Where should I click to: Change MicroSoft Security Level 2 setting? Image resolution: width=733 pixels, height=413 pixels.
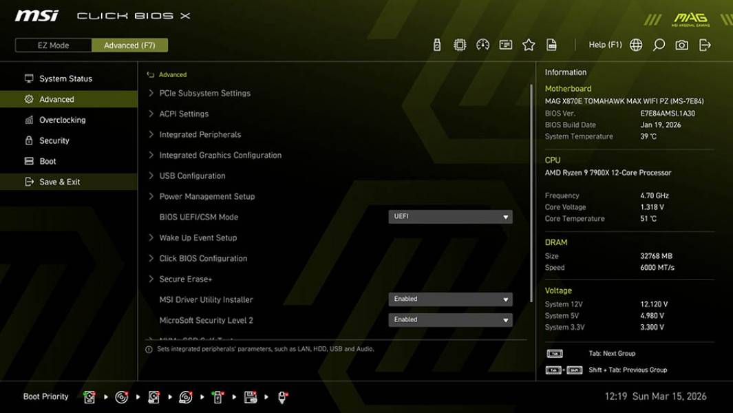451,319
